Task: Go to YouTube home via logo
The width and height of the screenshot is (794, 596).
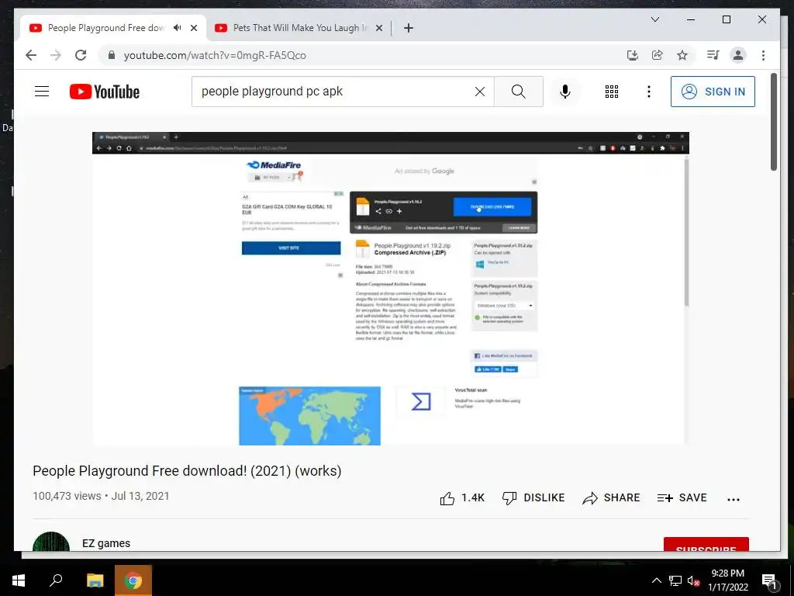Action: tap(105, 92)
